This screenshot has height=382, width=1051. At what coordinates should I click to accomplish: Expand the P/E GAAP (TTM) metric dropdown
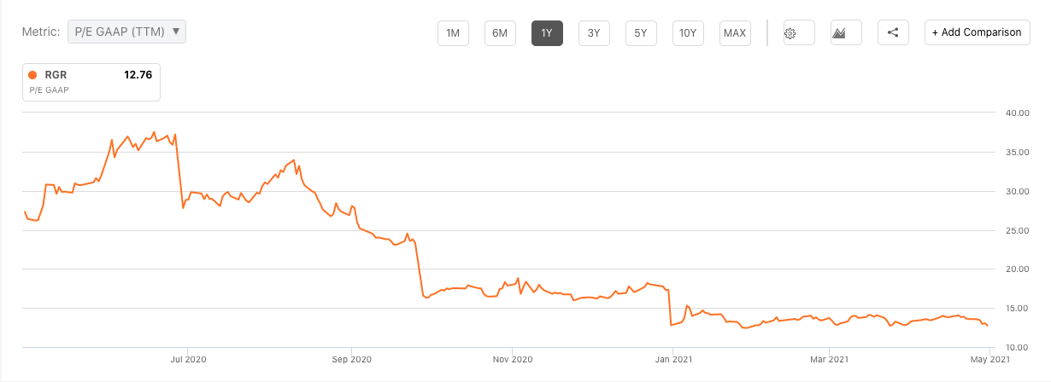pos(126,32)
